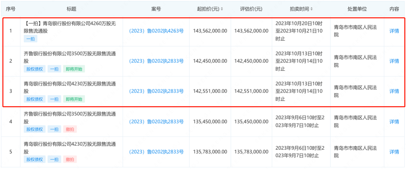Image resolution: width=406 pixels, height=169 pixels.
Task: Click case number link in row 2
Action: pos(156,61)
